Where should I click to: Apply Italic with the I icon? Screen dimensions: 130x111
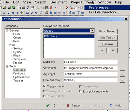(x=9, y=13)
